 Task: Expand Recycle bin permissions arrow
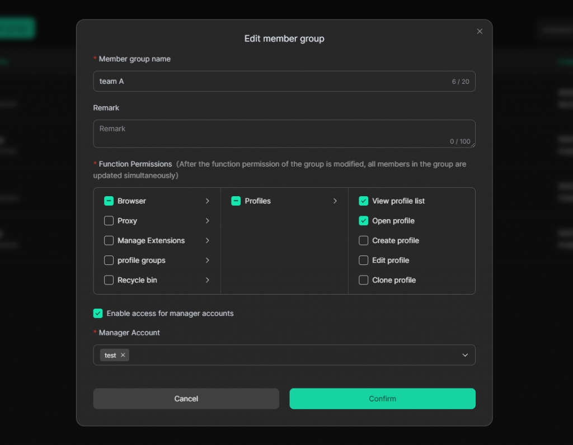tap(207, 280)
